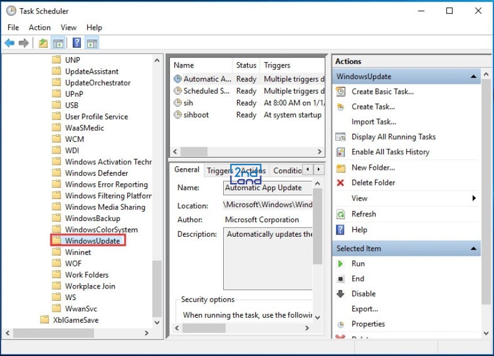
Task: Click the Create Basic Task icon
Action: (341, 91)
